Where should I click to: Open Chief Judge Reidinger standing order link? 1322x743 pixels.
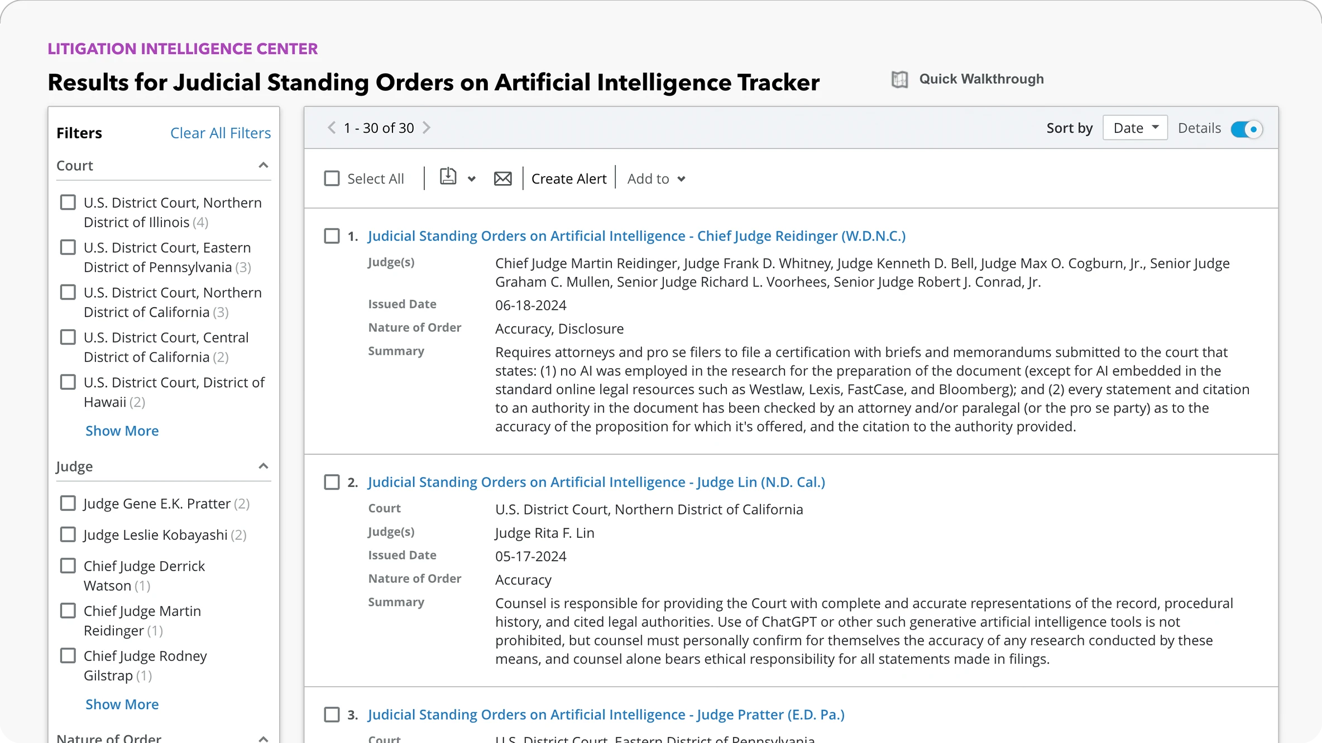pos(636,236)
